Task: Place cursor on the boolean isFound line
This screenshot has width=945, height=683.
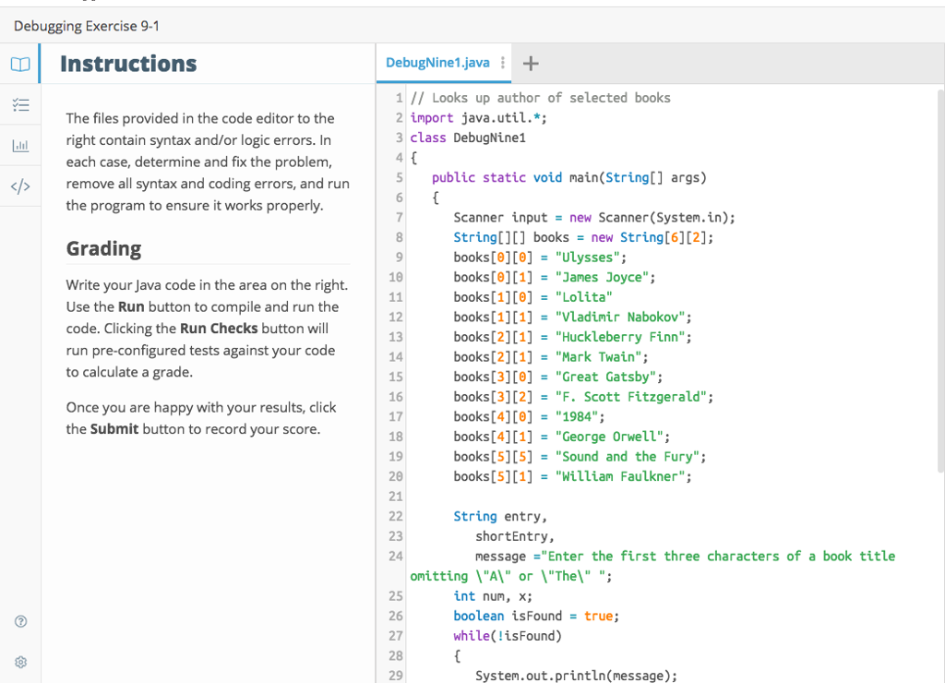Action: (535, 616)
